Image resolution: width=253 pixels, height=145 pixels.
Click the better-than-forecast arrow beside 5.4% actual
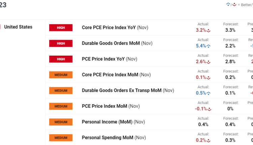[x=209, y=46]
